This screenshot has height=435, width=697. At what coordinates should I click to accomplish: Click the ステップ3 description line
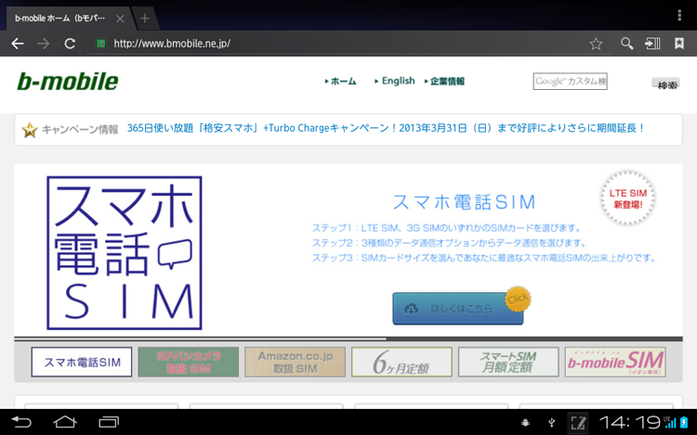click(483, 258)
